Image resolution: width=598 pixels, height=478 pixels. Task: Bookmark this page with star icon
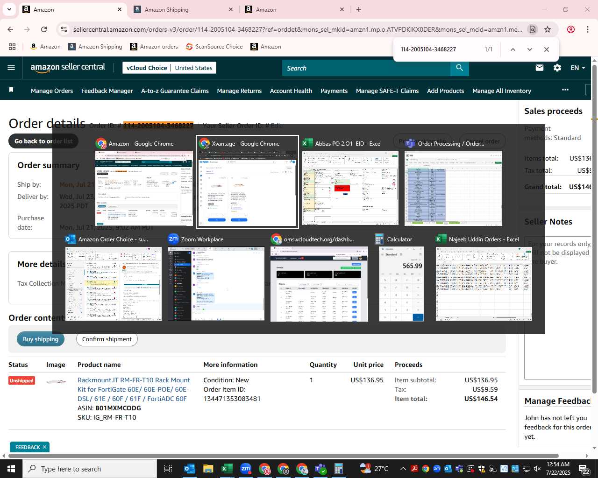(x=548, y=29)
